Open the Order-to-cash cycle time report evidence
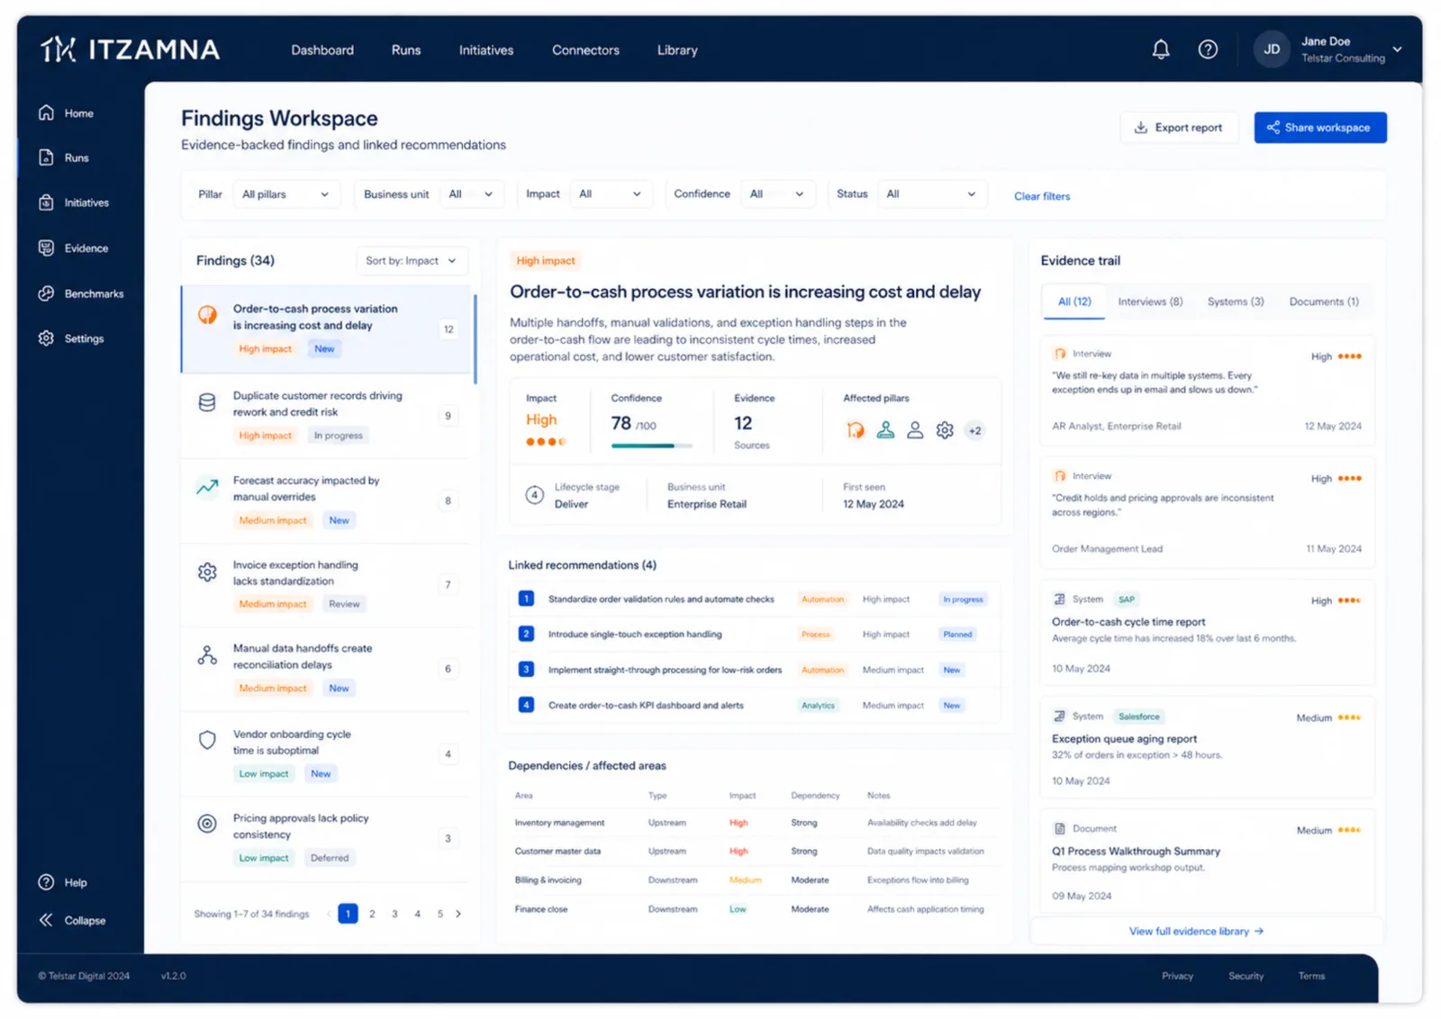Image resolution: width=1441 pixels, height=1019 pixels. point(1208,634)
